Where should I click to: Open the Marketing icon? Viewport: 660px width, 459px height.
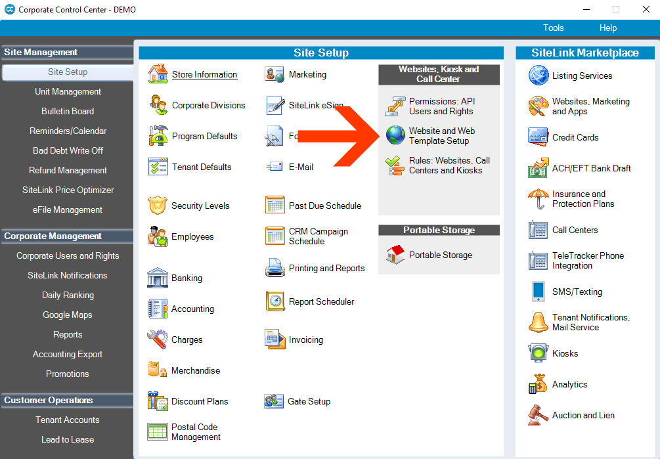click(275, 74)
